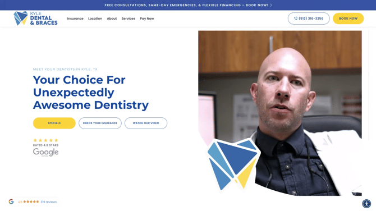Open the accessibility widget icon

pos(366,204)
